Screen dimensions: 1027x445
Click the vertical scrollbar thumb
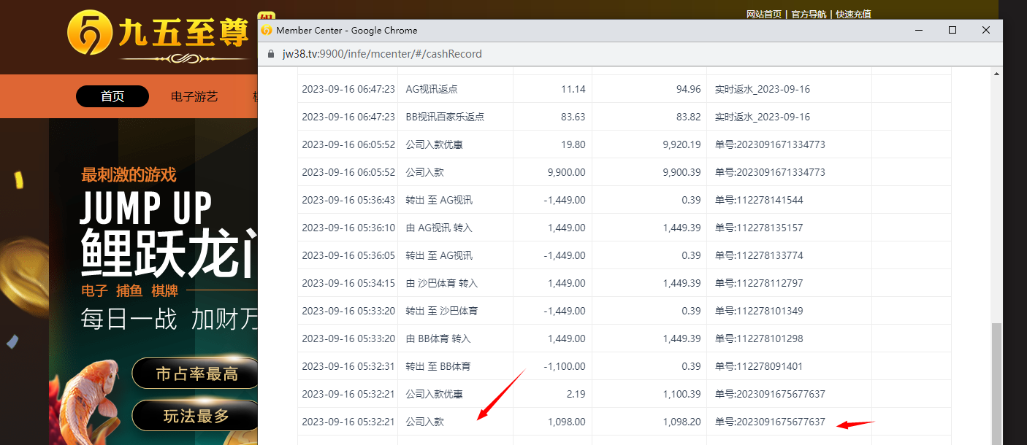tap(996, 383)
